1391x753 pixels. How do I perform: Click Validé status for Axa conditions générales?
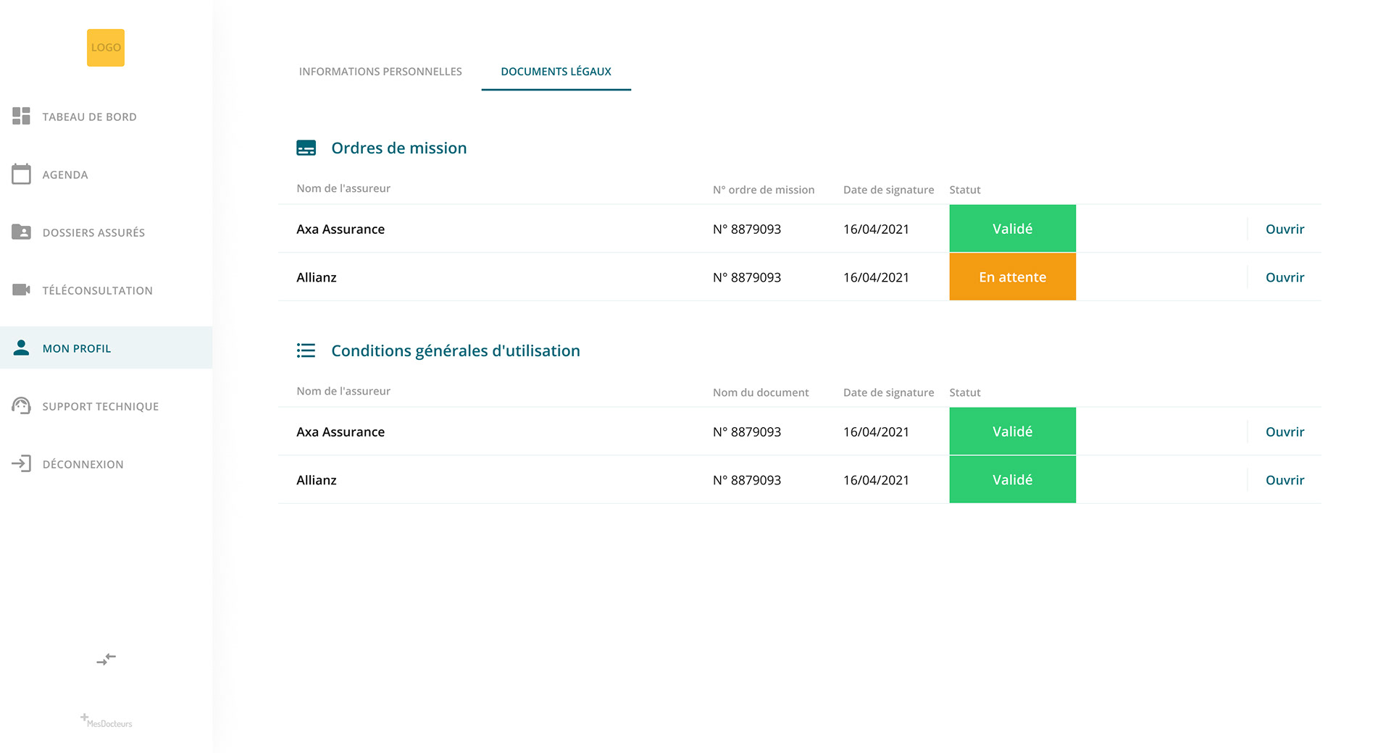[1012, 432]
